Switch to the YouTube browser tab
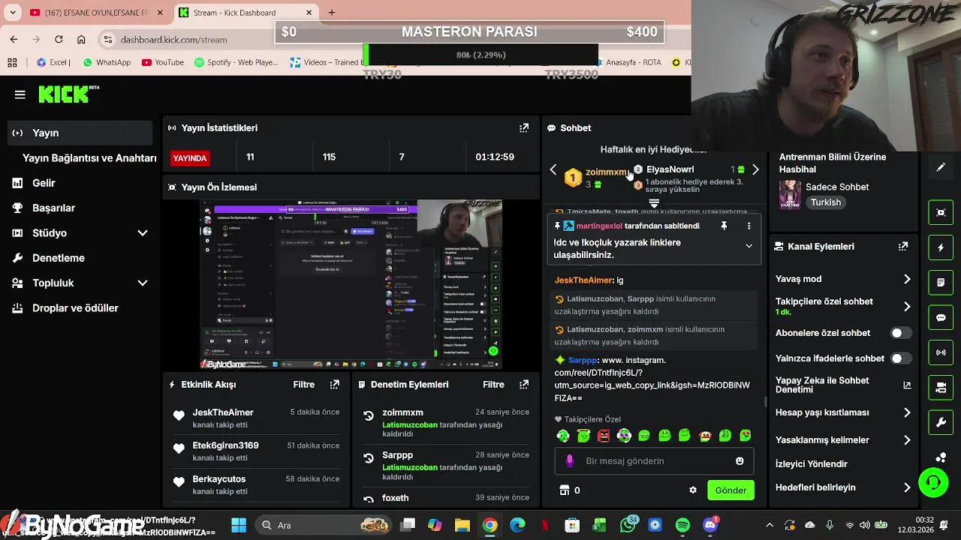The image size is (961, 540). pyautogui.click(x=95, y=13)
